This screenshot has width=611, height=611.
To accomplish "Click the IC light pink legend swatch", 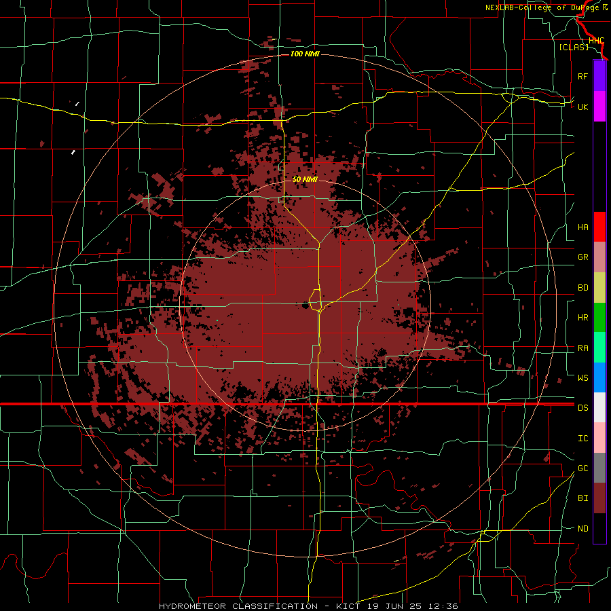I will (599, 438).
